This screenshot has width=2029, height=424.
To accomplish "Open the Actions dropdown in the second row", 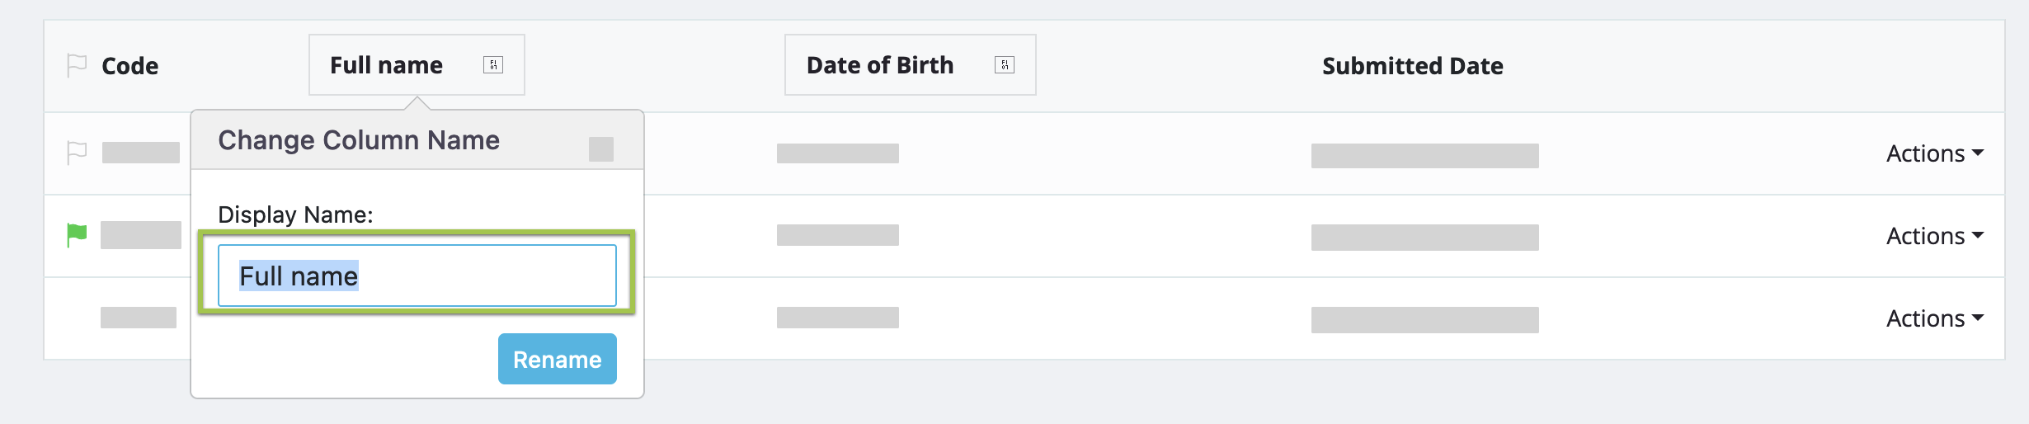I will pyautogui.click(x=1934, y=236).
